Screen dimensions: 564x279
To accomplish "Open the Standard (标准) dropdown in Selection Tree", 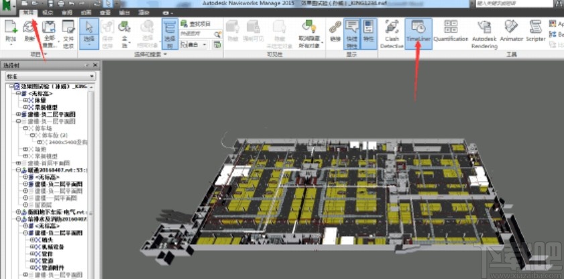I will [51, 76].
